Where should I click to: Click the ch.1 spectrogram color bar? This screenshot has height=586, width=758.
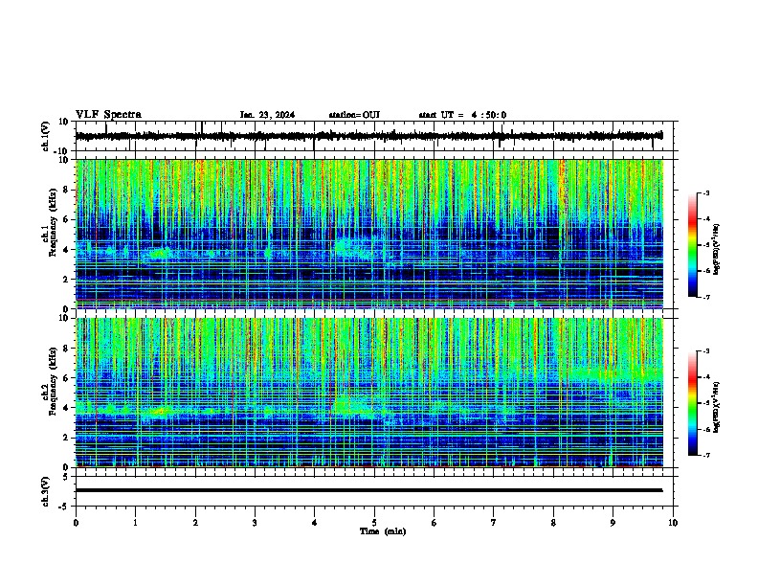coord(693,245)
